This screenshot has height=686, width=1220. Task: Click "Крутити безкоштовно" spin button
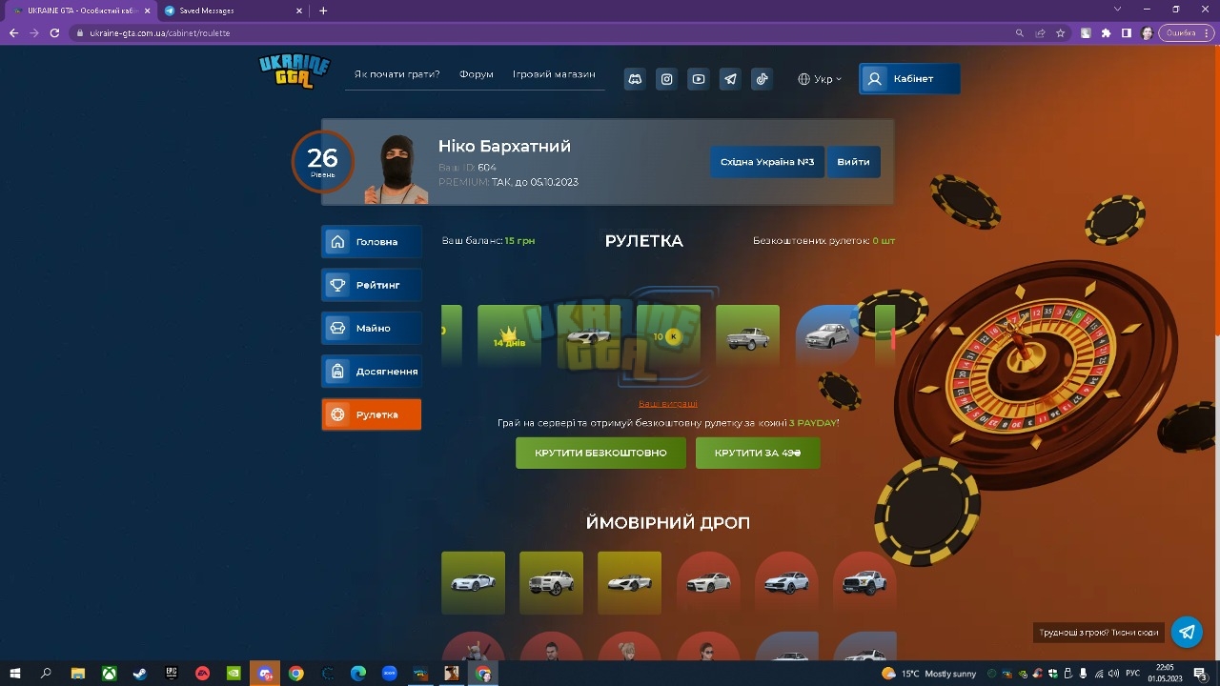point(600,454)
